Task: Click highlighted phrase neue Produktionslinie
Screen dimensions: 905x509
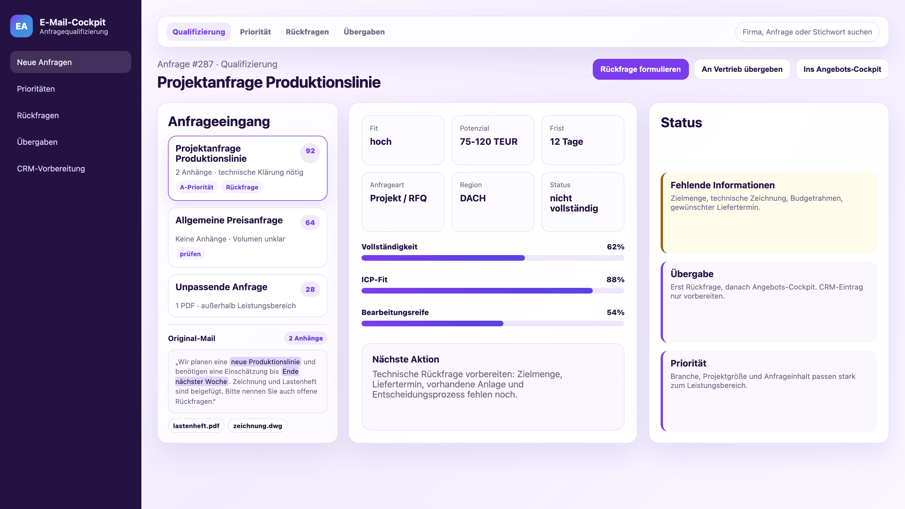Action: (265, 362)
